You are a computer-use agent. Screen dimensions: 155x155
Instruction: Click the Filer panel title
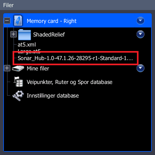click(x=8, y=5)
